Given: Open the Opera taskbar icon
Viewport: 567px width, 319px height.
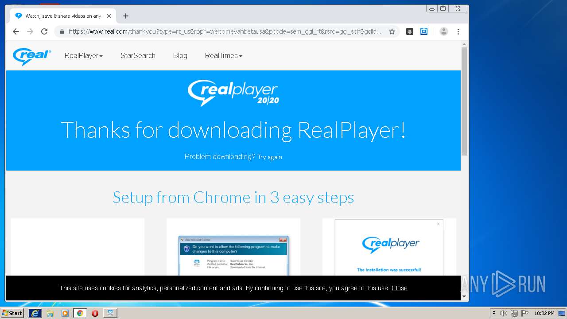Looking at the screenshot, I should point(95,313).
